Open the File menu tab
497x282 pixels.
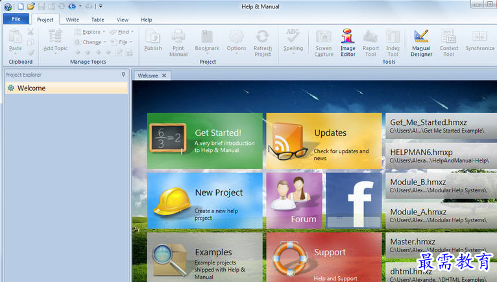tap(16, 19)
